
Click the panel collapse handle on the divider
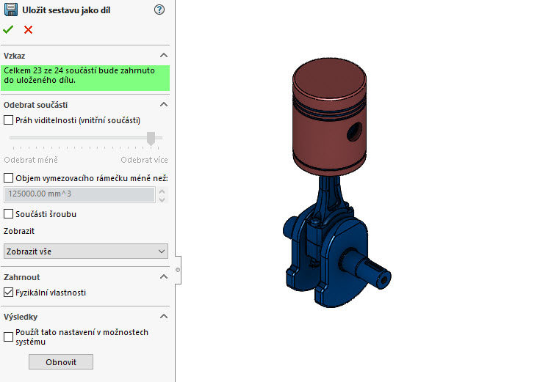[178, 270]
